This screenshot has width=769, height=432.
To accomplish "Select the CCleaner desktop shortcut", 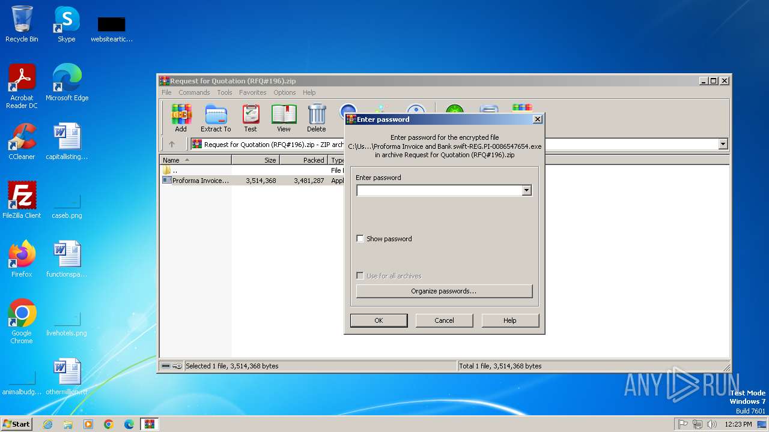I will [22, 142].
